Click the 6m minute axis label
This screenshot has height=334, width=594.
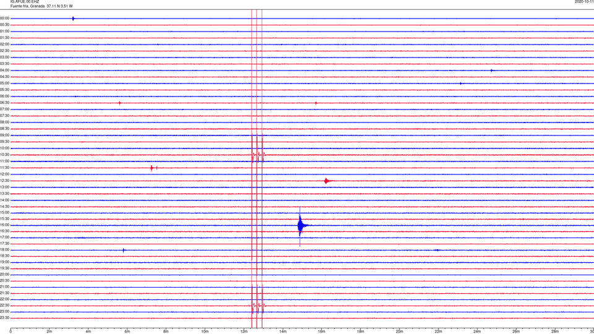tap(127, 332)
